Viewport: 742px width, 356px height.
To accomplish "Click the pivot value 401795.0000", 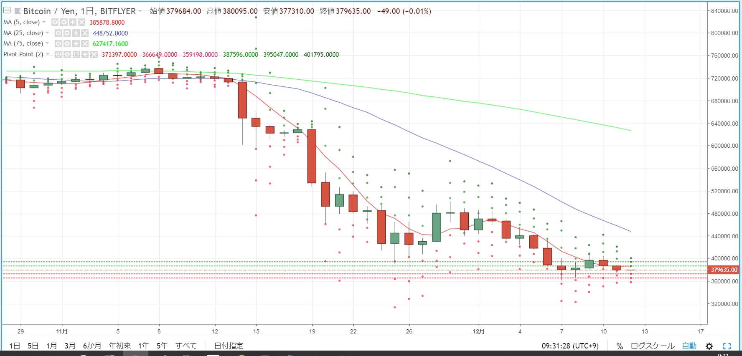I will [321, 55].
